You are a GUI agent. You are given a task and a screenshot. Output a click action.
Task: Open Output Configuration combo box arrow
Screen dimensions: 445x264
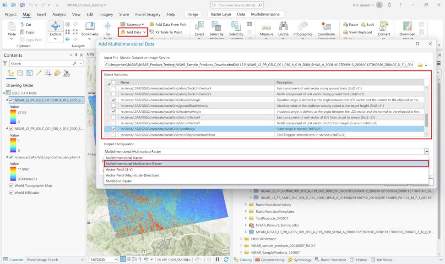pos(426,151)
